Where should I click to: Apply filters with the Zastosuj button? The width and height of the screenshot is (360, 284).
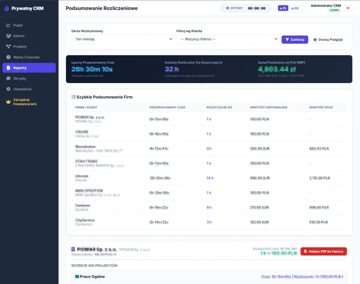click(295, 39)
